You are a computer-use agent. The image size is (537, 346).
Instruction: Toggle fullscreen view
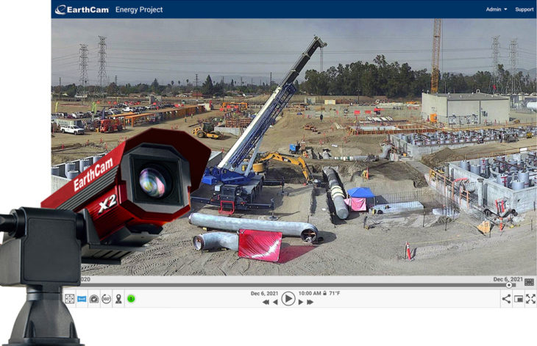click(530, 299)
